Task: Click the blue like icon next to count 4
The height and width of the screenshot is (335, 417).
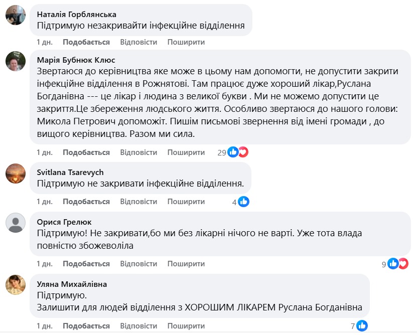Action: coord(243,202)
